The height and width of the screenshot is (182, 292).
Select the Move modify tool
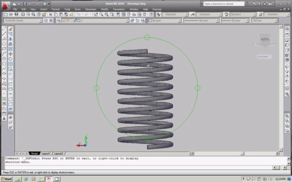pos(11,54)
